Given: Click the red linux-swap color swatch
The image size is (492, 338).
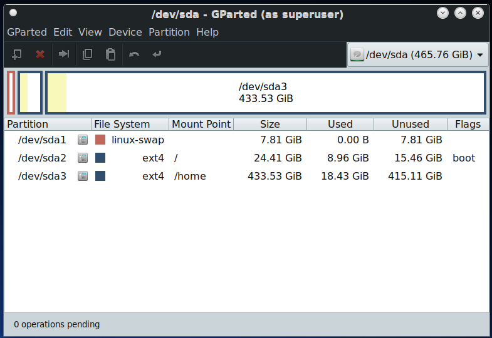Looking at the screenshot, I should pyautogui.click(x=100, y=140).
